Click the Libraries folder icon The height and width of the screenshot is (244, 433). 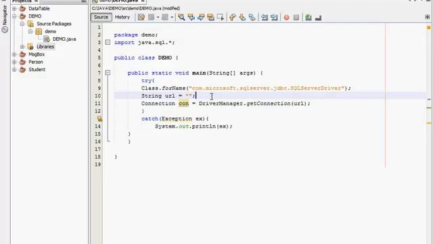tap(30, 47)
